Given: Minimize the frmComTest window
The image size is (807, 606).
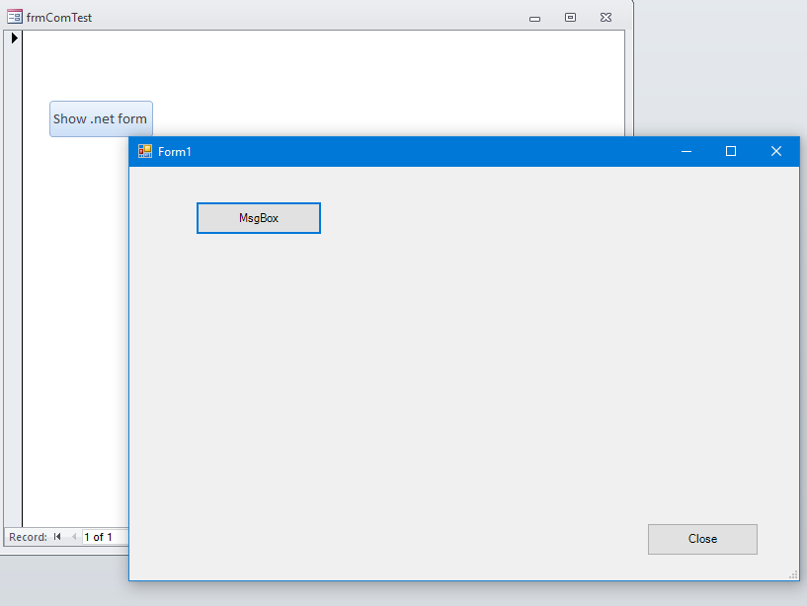Looking at the screenshot, I should pyautogui.click(x=534, y=18).
